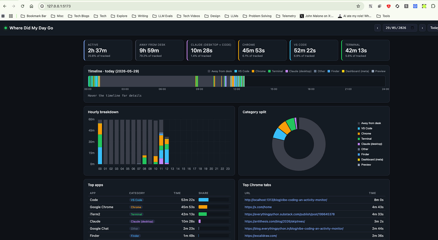The width and height of the screenshot is (438, 240).
Task: Open the Design bookmarks folder
Action: click(x=212, y=16)
